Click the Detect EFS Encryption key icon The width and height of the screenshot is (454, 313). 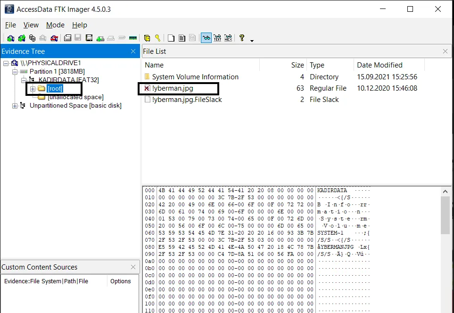coord(158,38)
